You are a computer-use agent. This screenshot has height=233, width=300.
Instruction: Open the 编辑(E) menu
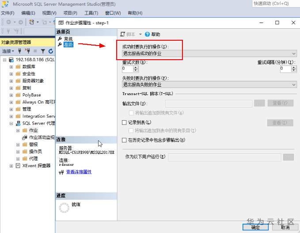(28, 13)
